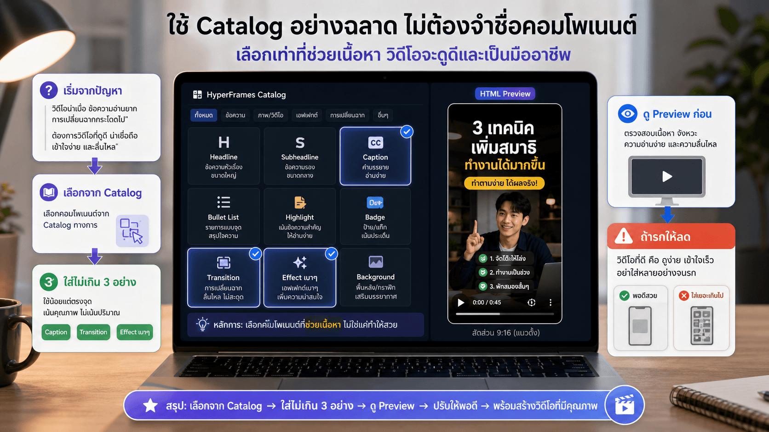
Task: Click the ทำตามง่าย ได้ผลจริง! yellow badge
Action: [x=504, y=183]
